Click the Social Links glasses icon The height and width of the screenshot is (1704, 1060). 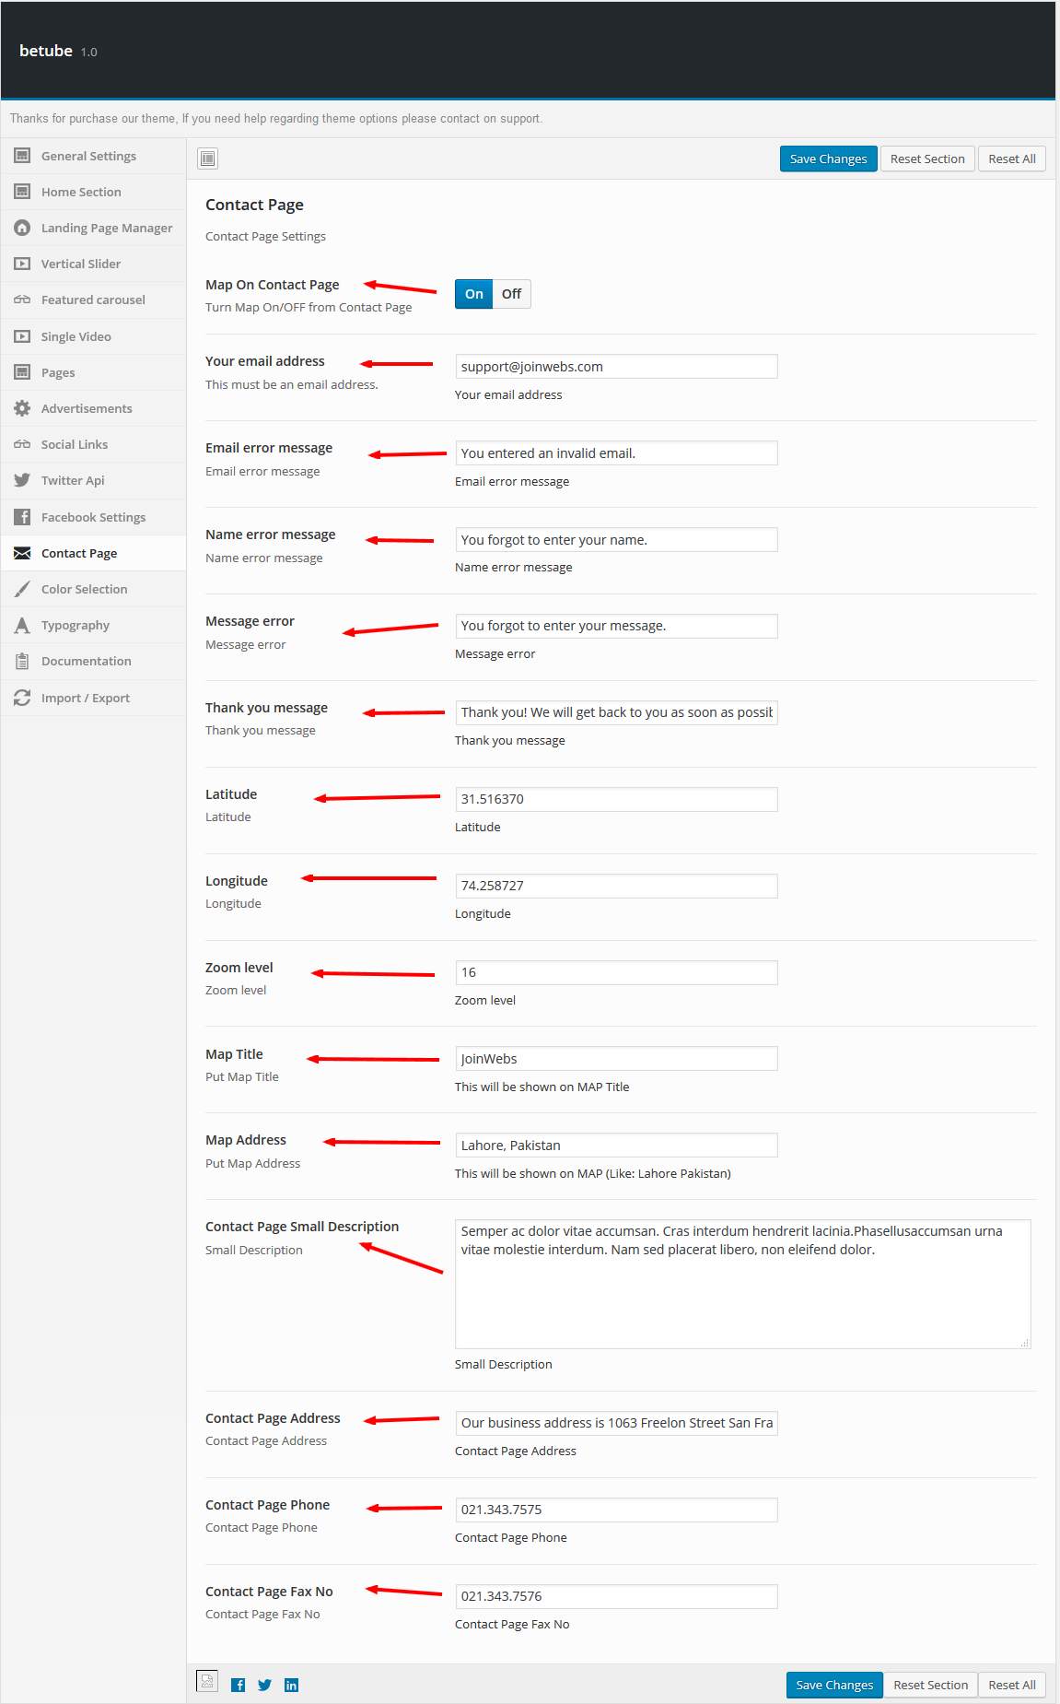(x=22, y=444)
